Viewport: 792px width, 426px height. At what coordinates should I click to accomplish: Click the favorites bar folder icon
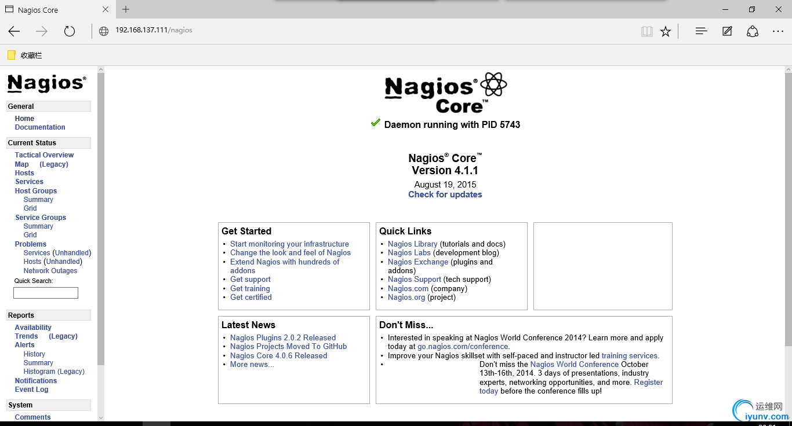pos(12,55)
